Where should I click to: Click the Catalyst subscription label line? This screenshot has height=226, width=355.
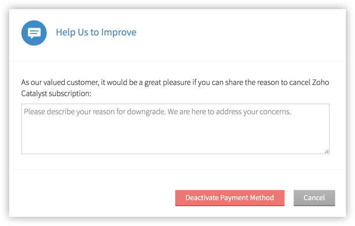click(x=56, y=94)
